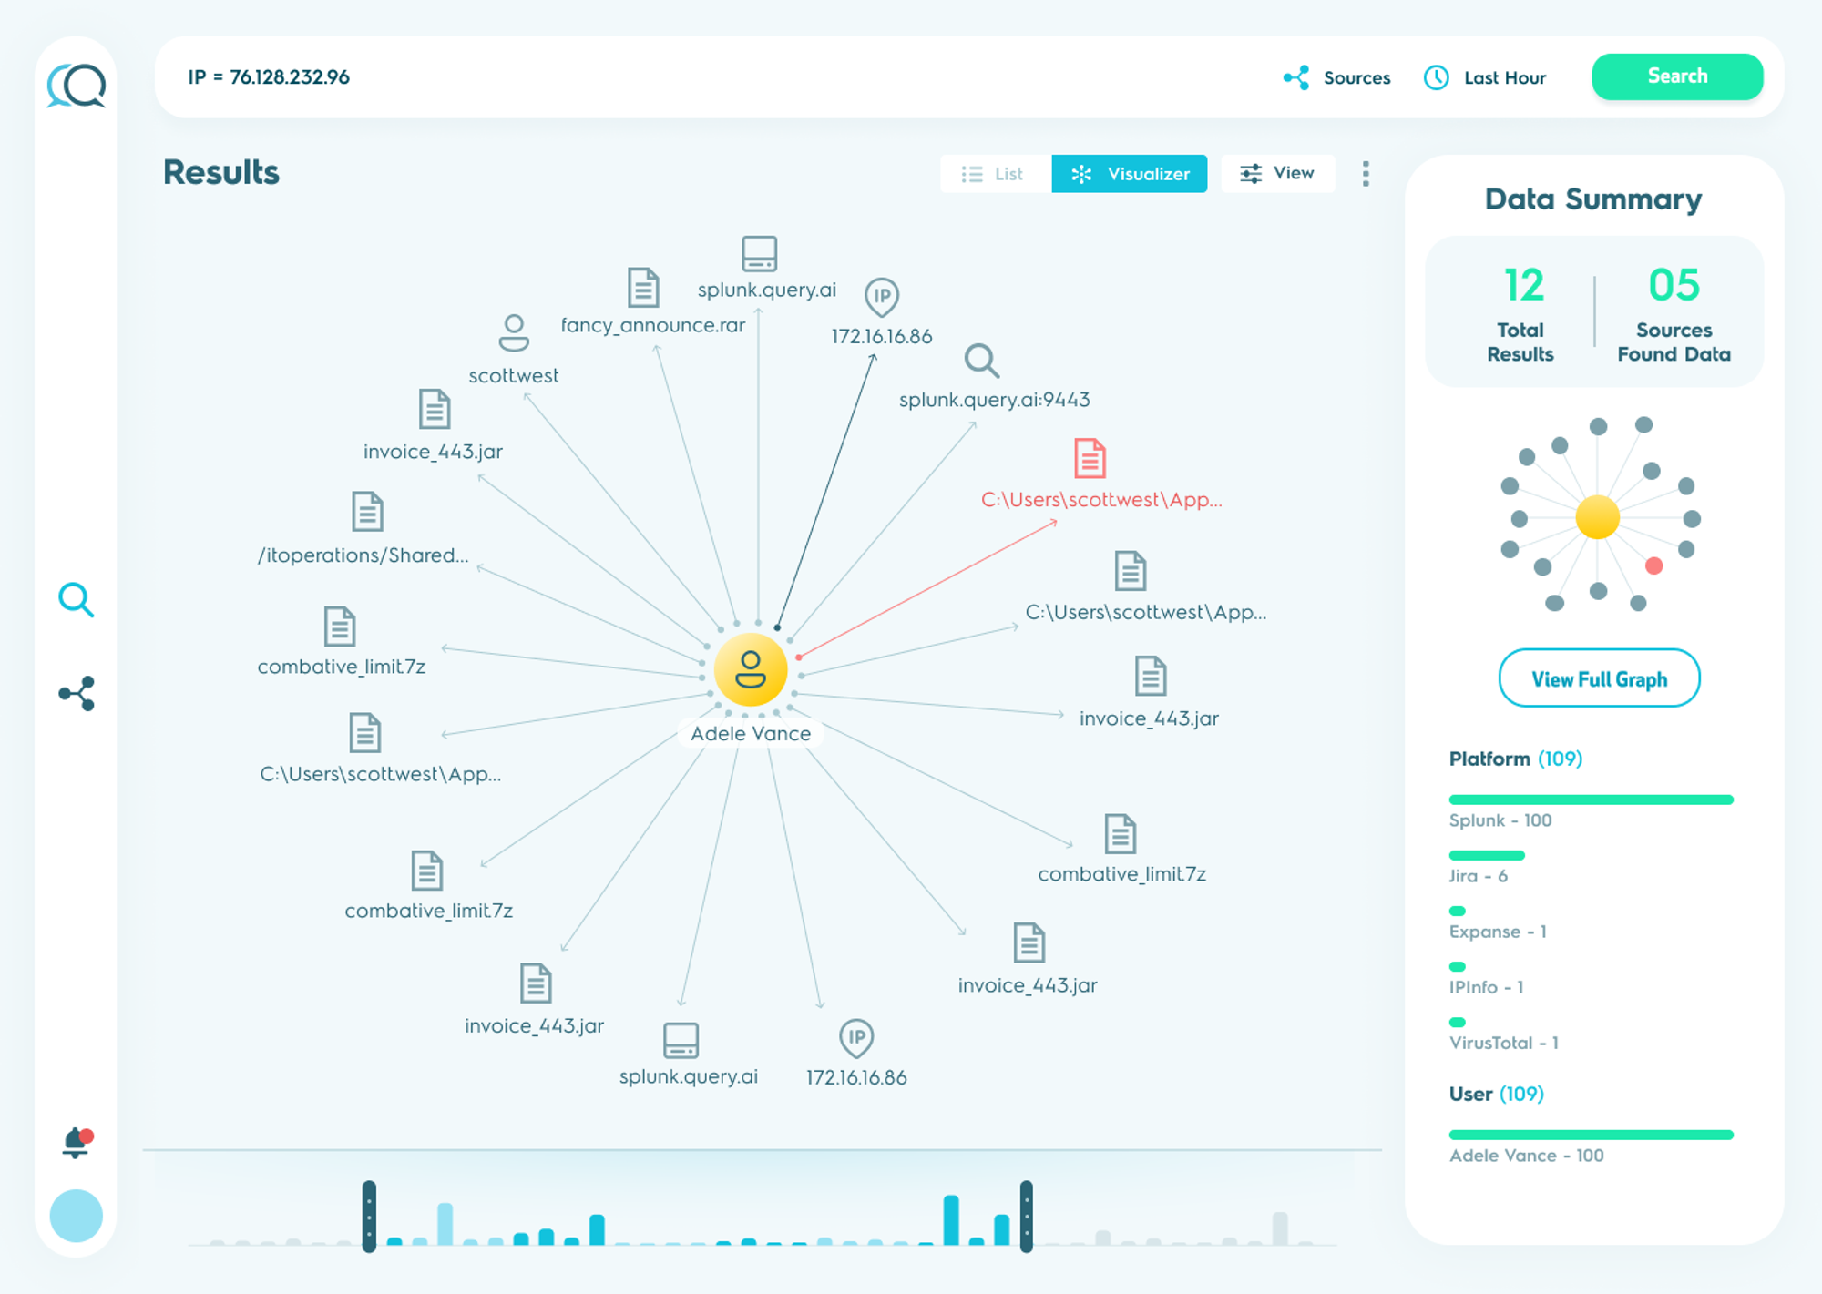Select the central Adele Vance node
The width and height of the screenshot is (1822, 1294).
tap(751, 671)
